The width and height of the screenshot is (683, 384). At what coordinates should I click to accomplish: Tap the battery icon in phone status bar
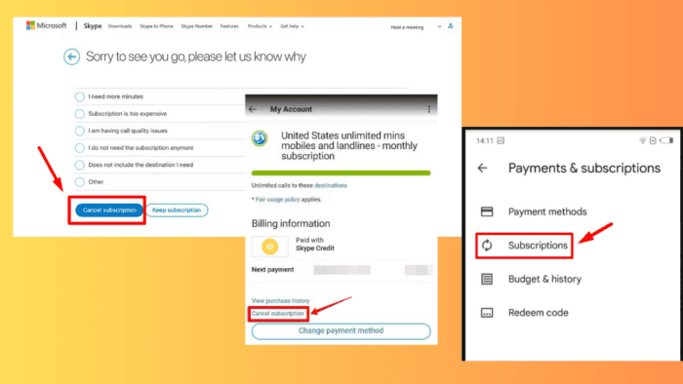point(666,140)
